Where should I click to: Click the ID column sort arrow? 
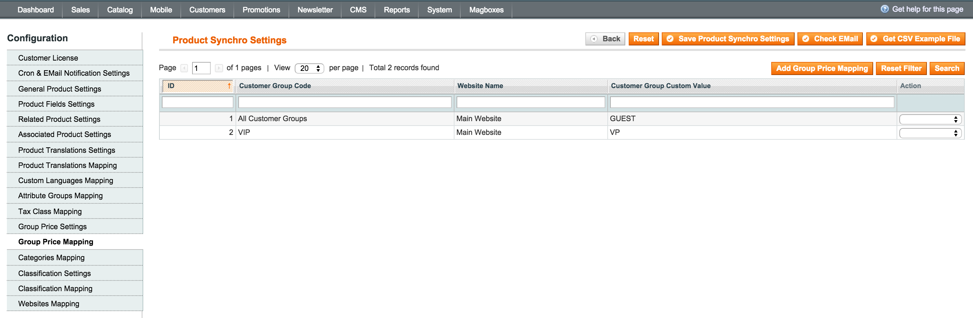229,86
